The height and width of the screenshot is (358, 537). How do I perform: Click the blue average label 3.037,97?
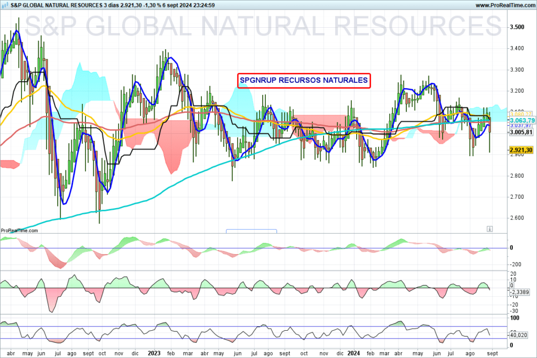coord(521,126)
